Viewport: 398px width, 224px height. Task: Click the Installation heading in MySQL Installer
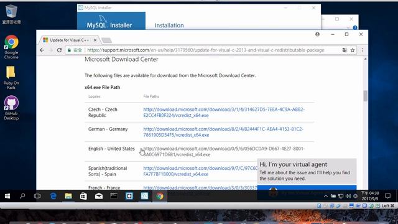point(169,26)
